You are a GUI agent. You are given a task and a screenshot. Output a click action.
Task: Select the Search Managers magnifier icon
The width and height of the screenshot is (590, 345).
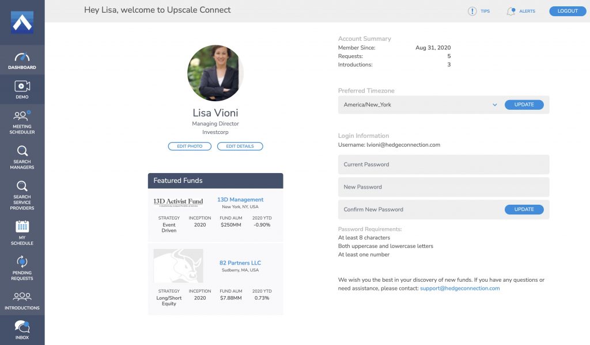(x=22, y=151)
